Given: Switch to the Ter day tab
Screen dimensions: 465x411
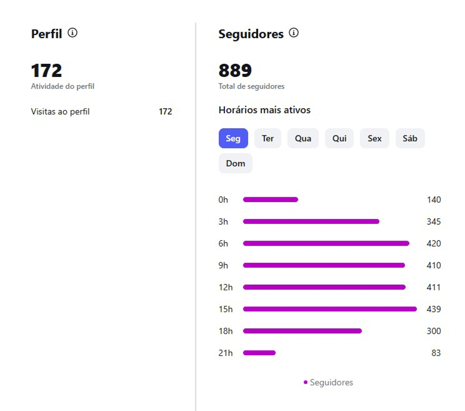Looking at the screenshot, I should coord(268,138).
